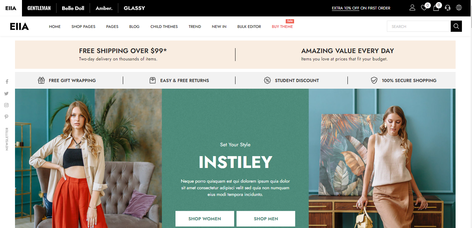Open the Pages navigation dropdown
Image resolution: width=472 pixels, height=228 pixels.
(112, 27)
